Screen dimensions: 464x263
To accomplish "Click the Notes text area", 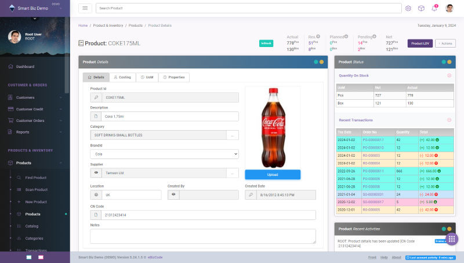I will click(203, 236).
